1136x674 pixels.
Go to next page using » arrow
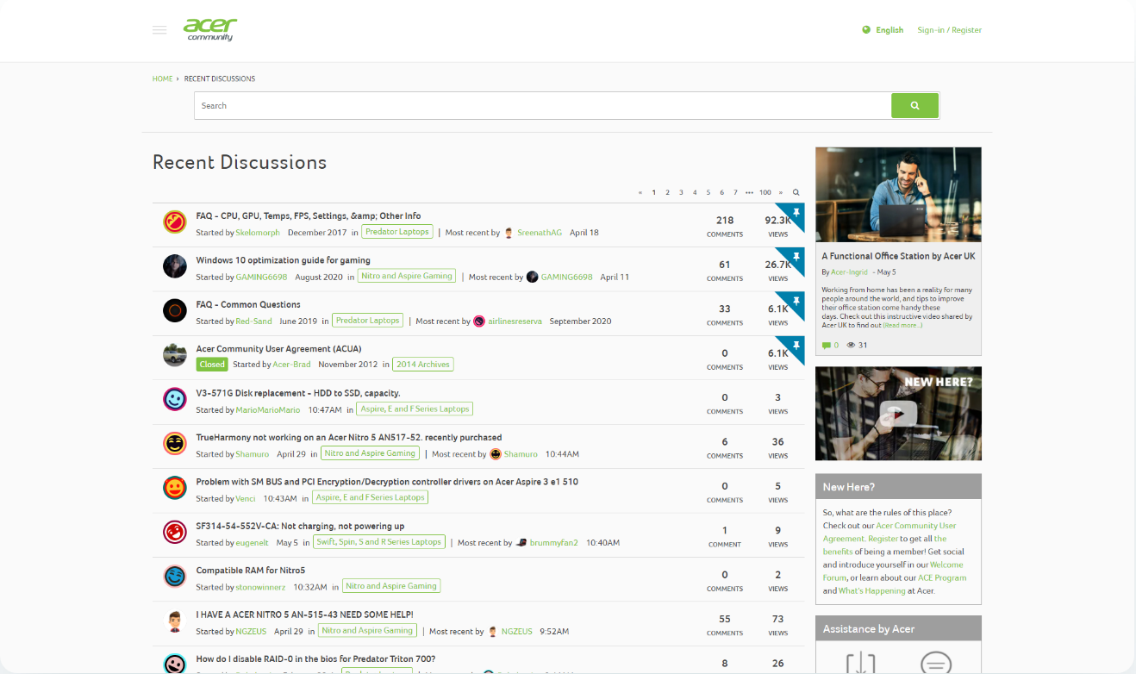781,192
